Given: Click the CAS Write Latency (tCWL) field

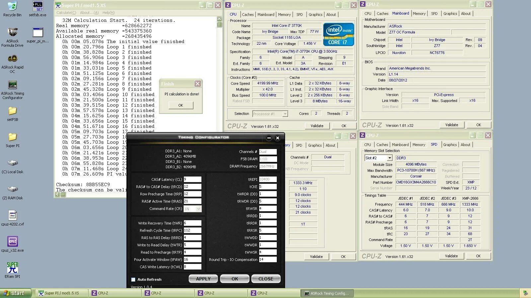Looking at the screenshot, I should [192, 267].
